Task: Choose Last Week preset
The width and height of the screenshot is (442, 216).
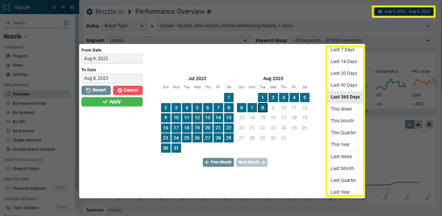Action: click(x=345, y=157)
